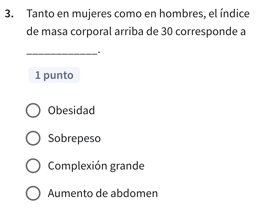Pick the Complexión grande radio button
Image resolution: width=256 pixels, height=210 pixels.
(33, 167)
